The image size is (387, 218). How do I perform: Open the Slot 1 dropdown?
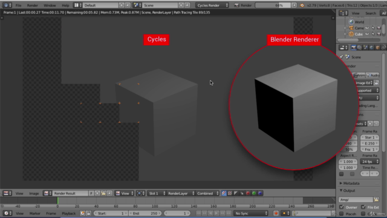point(157,193)
